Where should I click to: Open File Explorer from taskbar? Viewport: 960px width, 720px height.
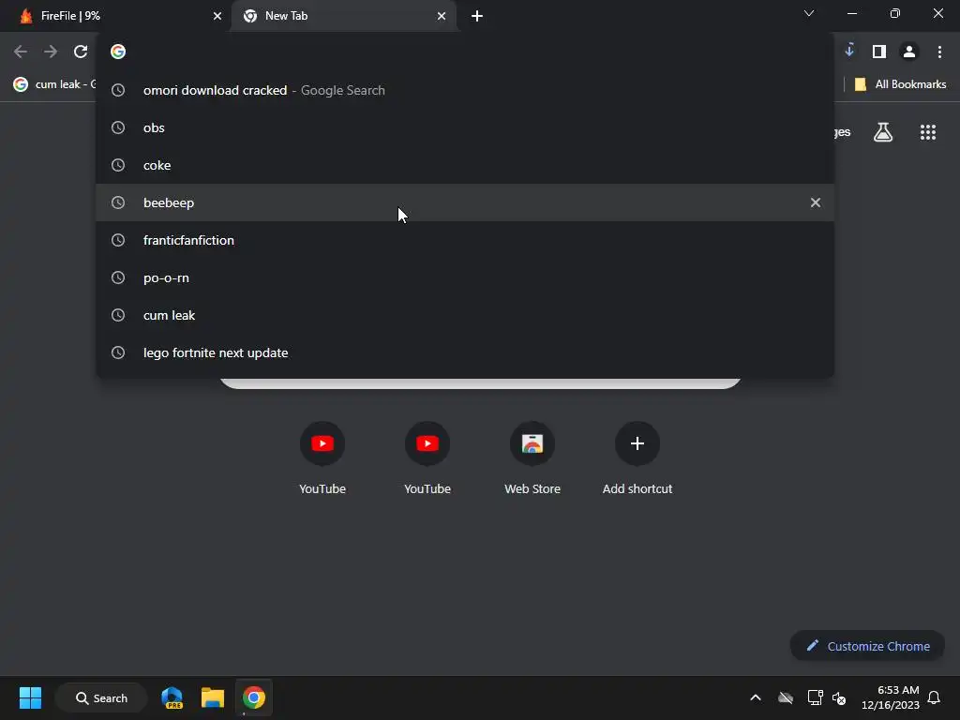(213, 697)
